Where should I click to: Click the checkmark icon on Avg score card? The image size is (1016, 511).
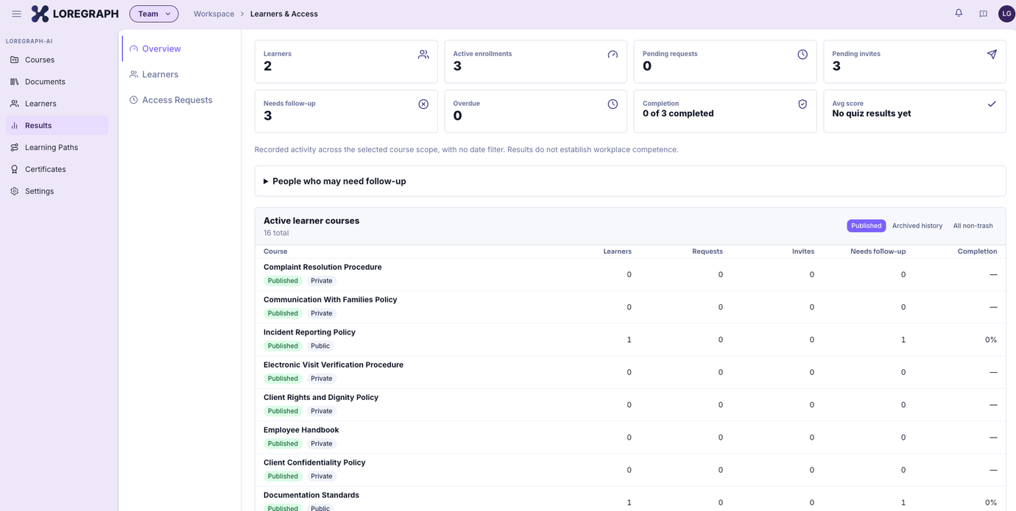point(992,104)
